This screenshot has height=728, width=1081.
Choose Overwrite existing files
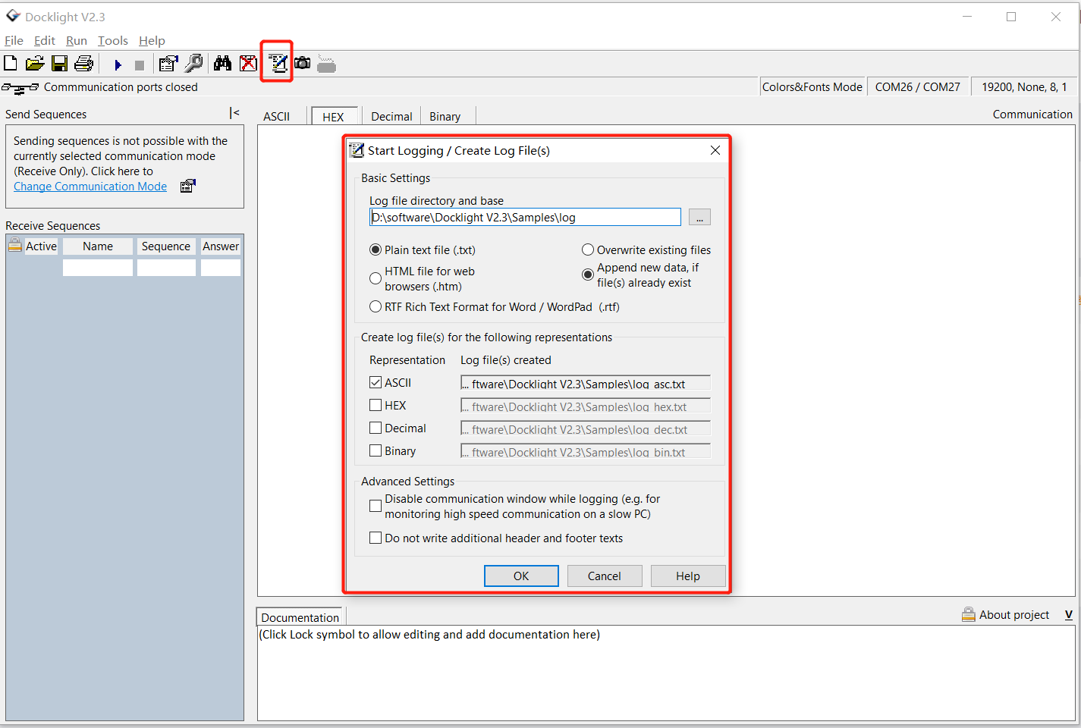click(x=588, y=249)
